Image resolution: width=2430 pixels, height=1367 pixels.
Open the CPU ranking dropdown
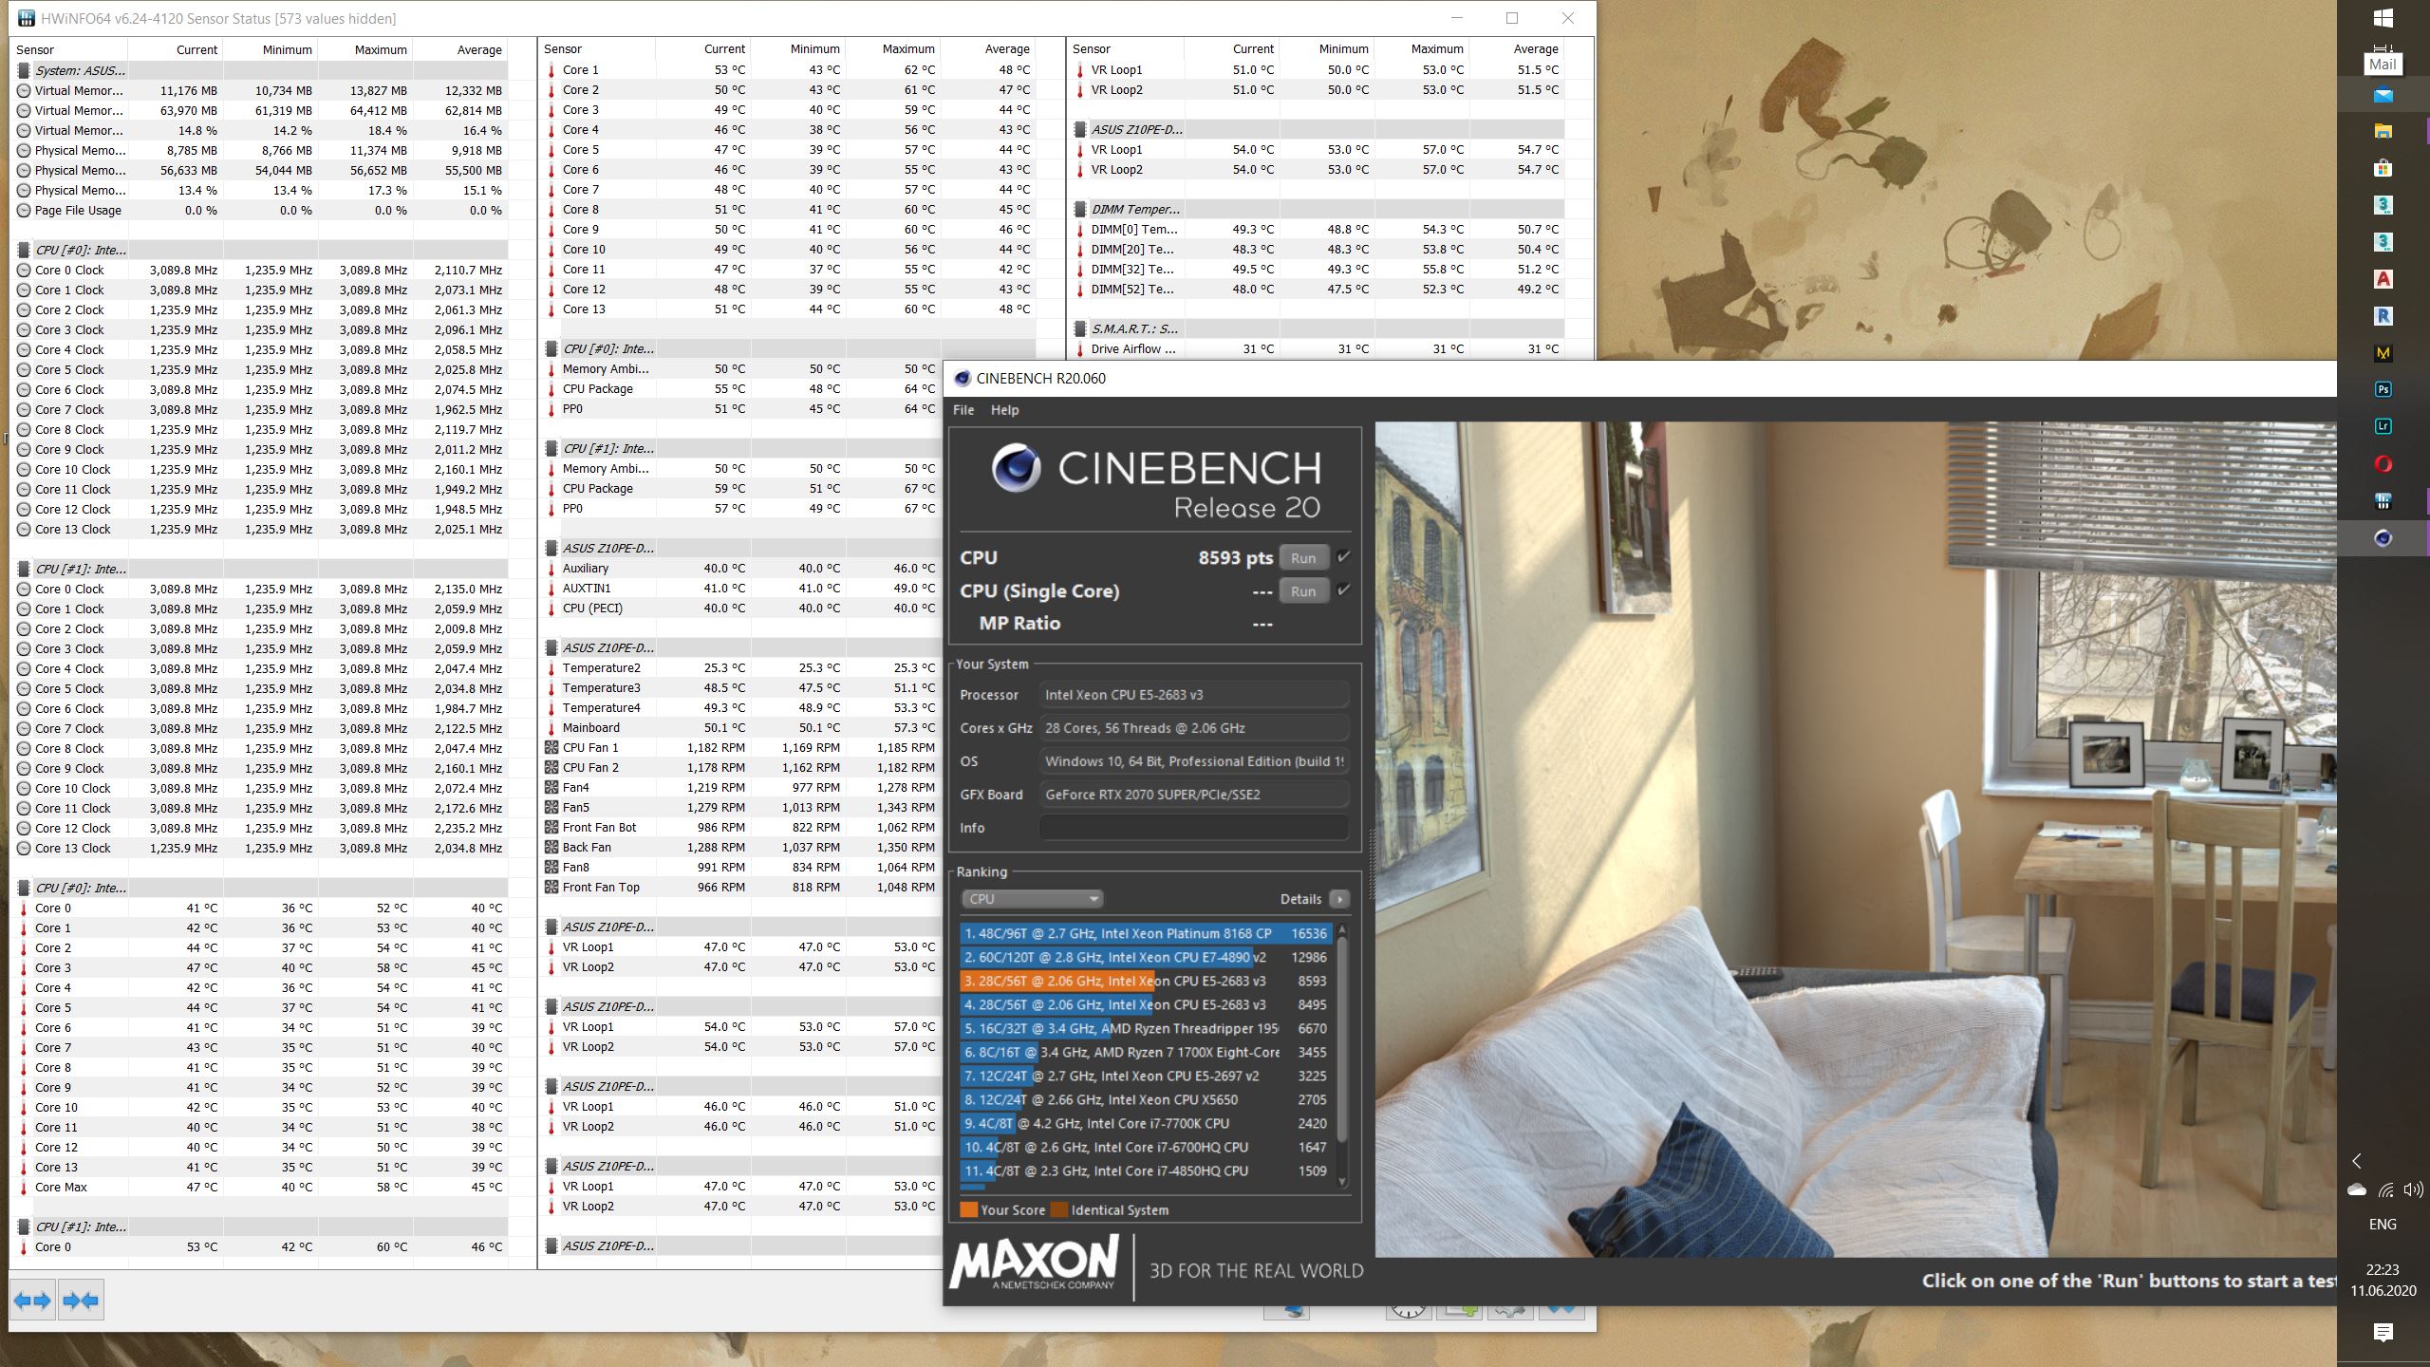tap(1032, 899)
